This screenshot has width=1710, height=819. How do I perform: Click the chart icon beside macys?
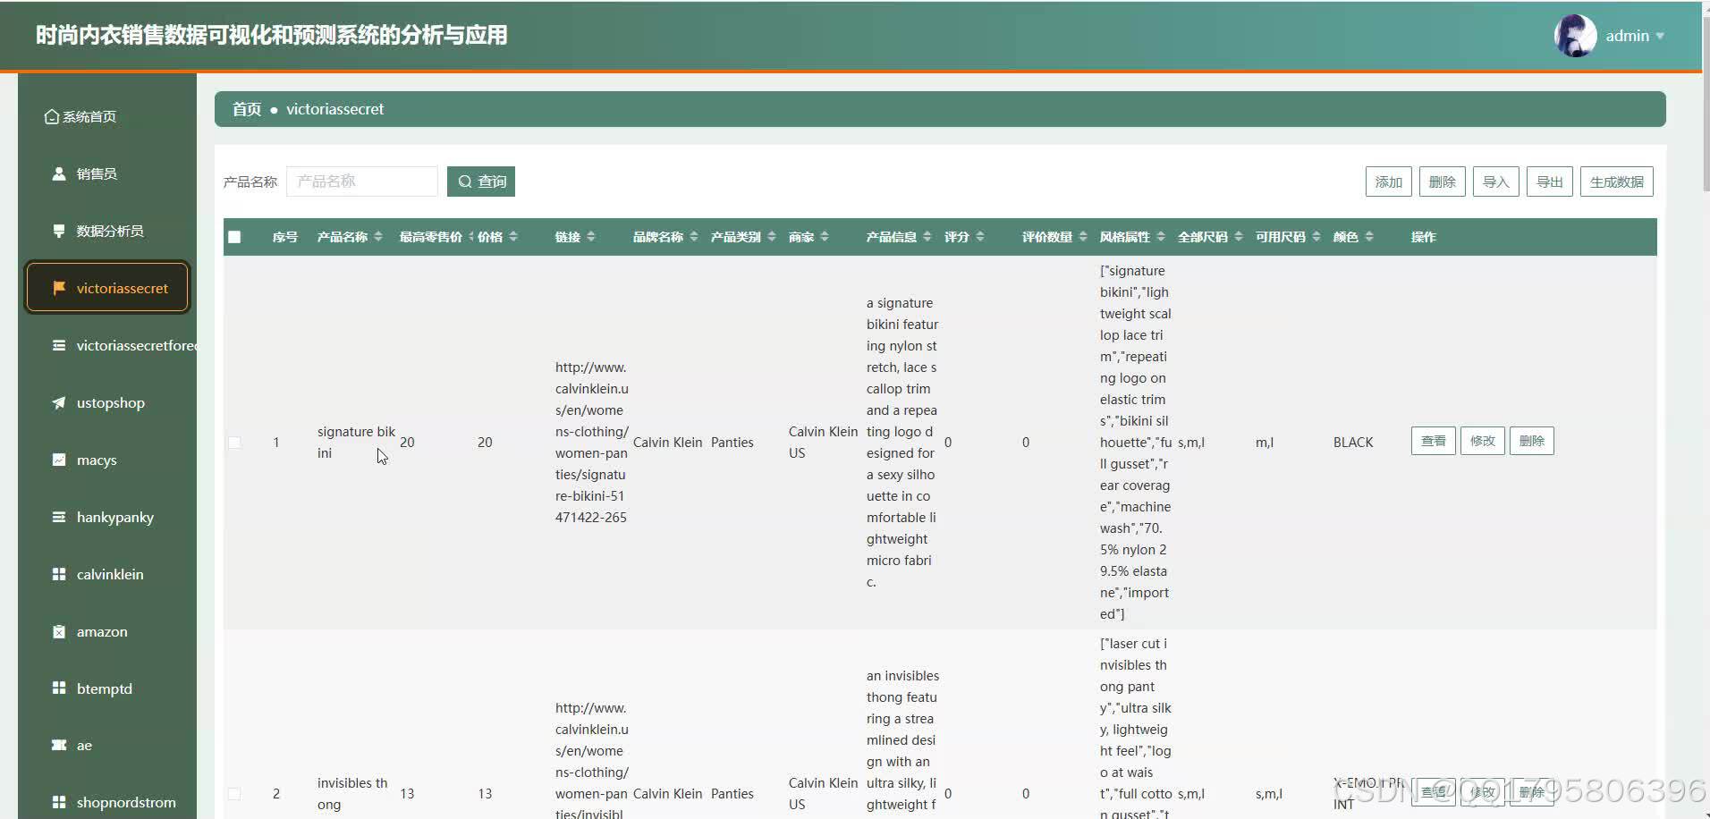point(59,460)
